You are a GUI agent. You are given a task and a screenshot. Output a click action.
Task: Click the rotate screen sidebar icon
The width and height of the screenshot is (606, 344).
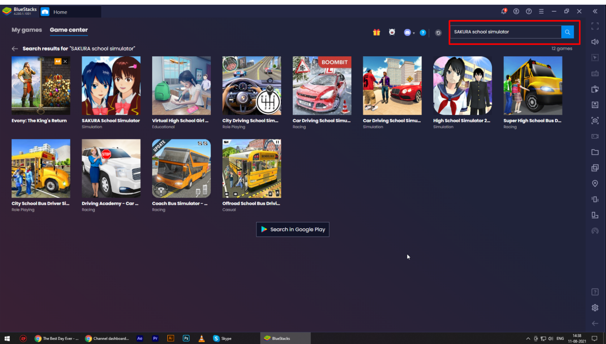point(595,215)
